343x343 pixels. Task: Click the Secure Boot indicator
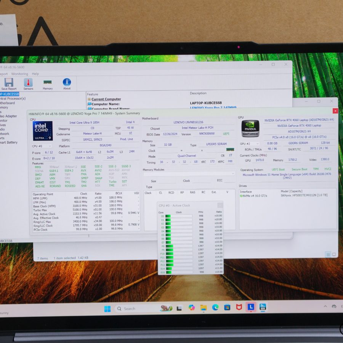299,169
